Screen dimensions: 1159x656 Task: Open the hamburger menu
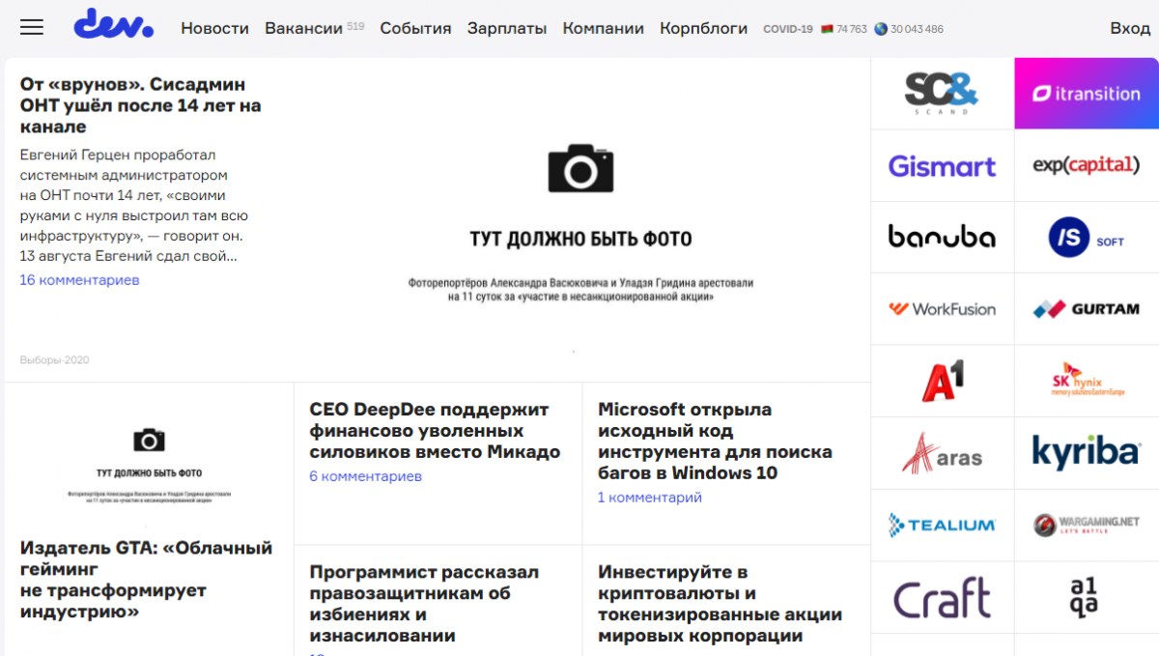coord(32,28)
